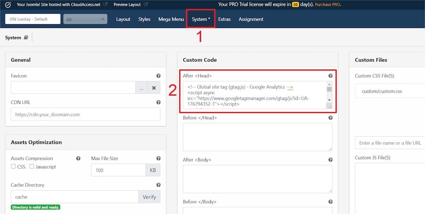Open the Assignment tab
Viewport: 425px width, 214px height.
pyautogui.click(x=251, y=19)
